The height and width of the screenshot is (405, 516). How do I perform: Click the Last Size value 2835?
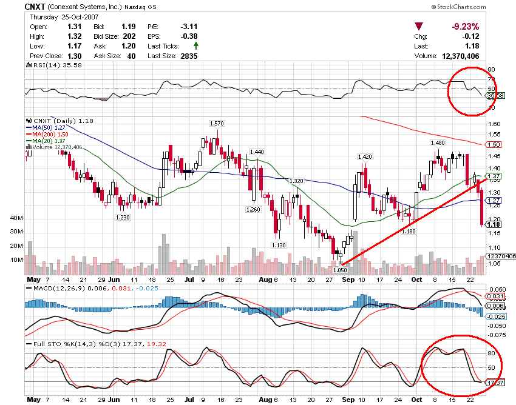[189, 56]
